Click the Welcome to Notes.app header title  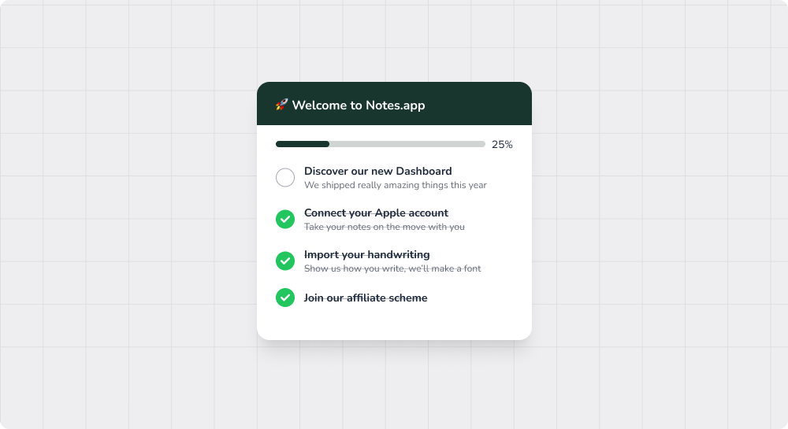pos(359,105)
